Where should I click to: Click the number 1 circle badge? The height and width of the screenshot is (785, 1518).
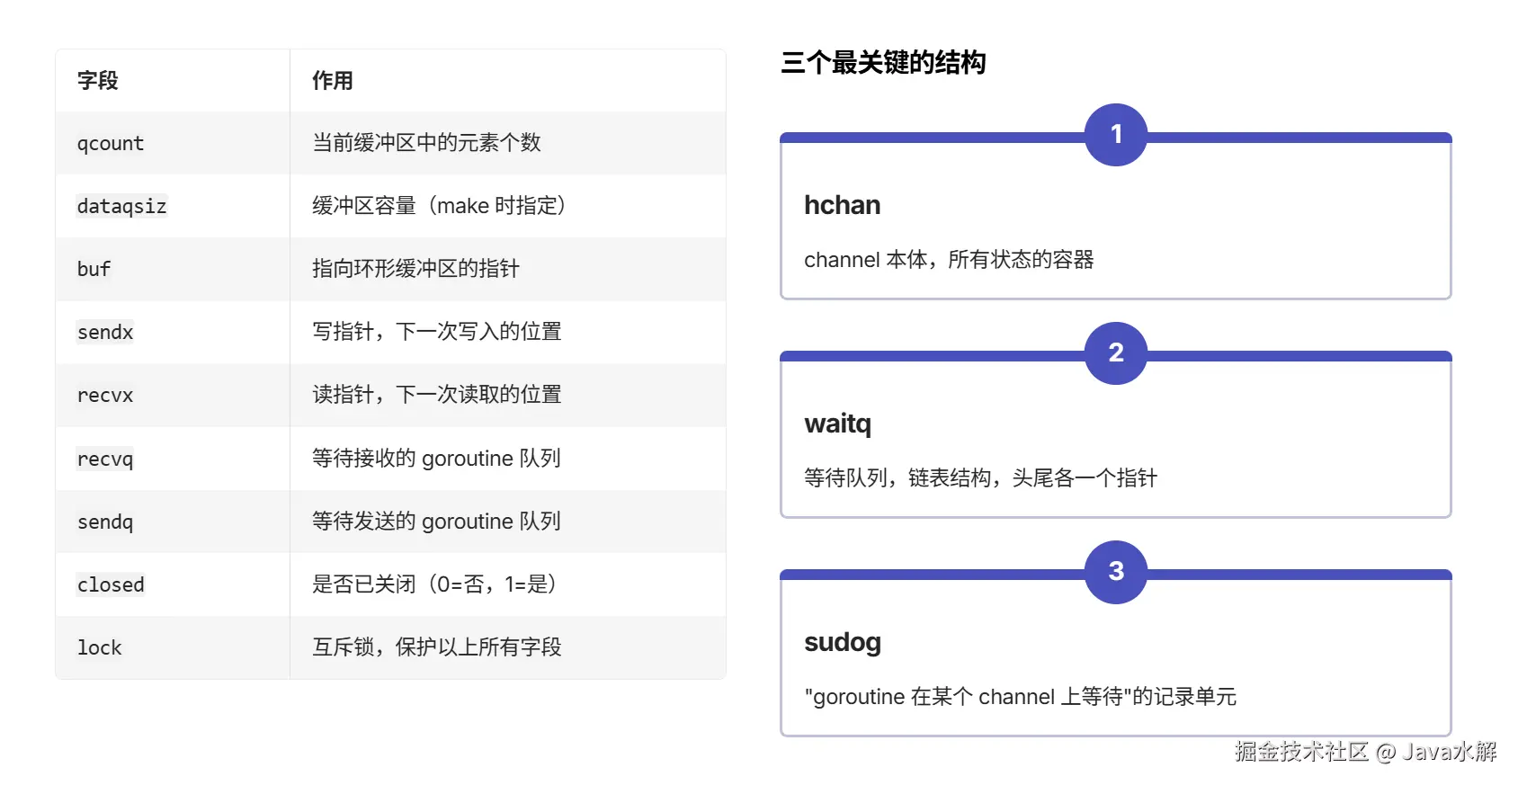coord(1115,135)
